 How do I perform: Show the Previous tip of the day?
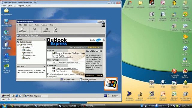[x=90, y=76]
